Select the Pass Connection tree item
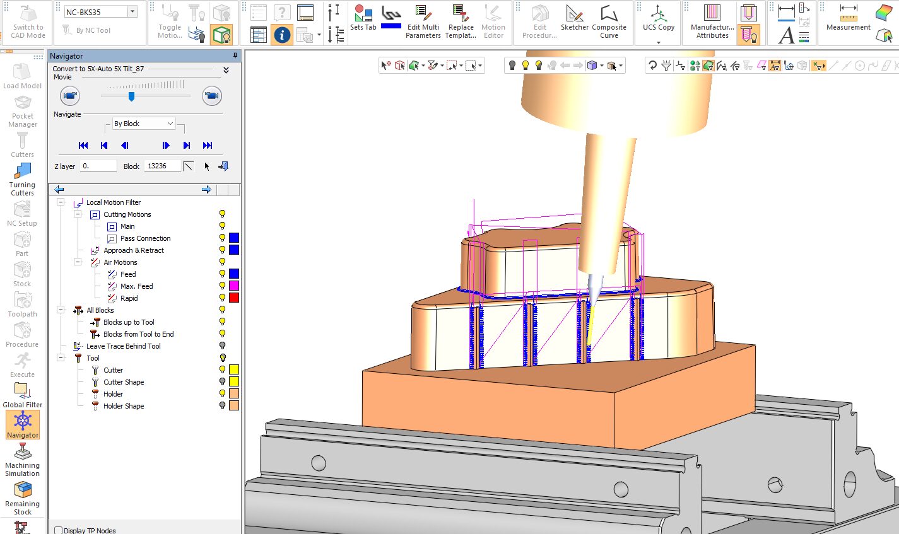 tap(145, 238)
